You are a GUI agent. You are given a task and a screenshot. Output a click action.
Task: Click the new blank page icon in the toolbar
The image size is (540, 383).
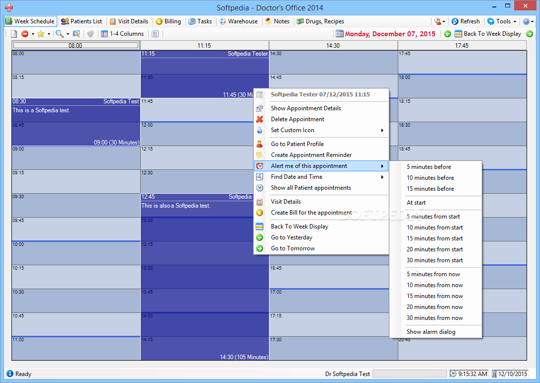click(14, 34)
